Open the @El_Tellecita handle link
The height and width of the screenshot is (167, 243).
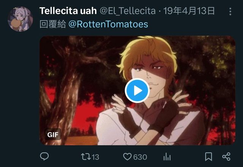[128, 11]
